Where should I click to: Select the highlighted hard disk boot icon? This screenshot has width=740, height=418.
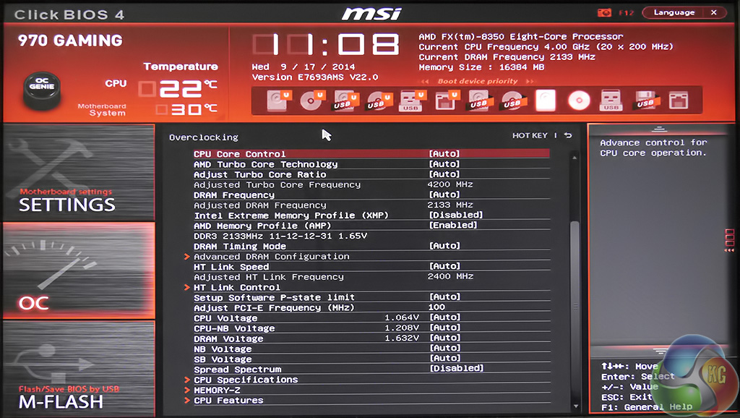pos(546,101)
